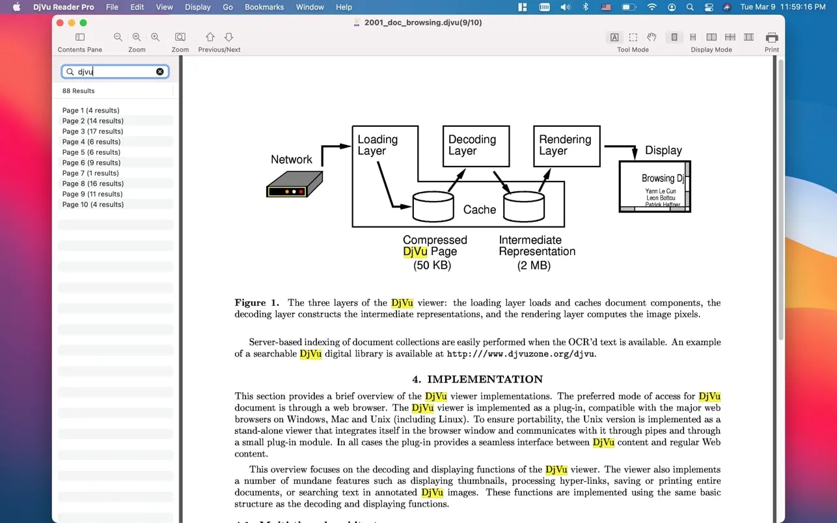This screenshot has width=837, height=523.
Task: Open the Bookmarks menu
Action: pyautogui.click(x=264, y=7)
